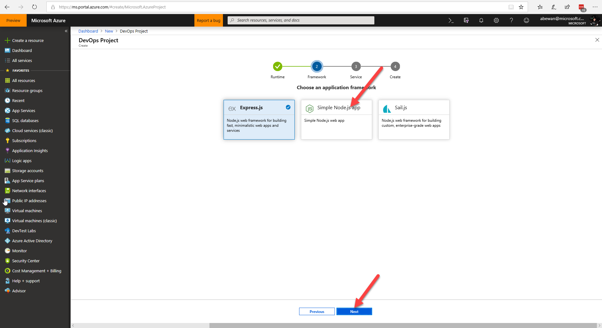Open the Dashboard breadcrumb link
Viewport: 602px width, 328px height.
point(88,31)
